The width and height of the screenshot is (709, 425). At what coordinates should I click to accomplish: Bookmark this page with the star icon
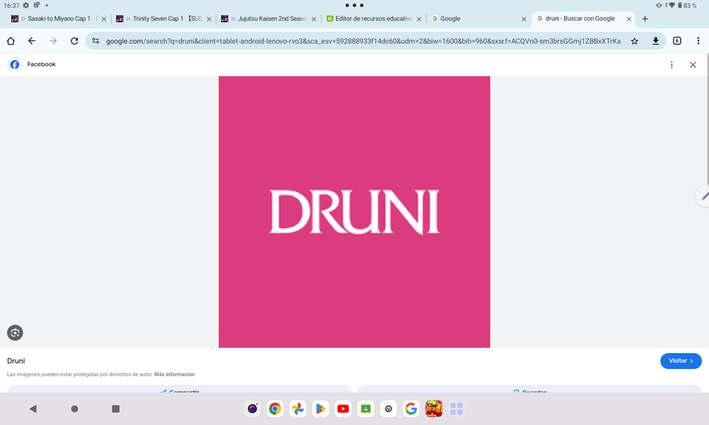click(x=634, y=41)
